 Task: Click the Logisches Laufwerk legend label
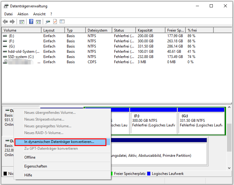[x=168, y=174]
